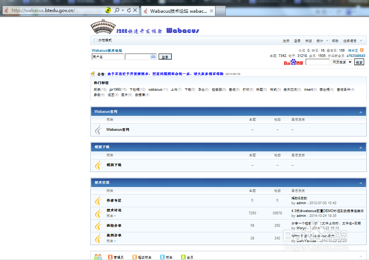Image resolution: width=369 pixels, height=260 pixels.
Task: Click the search magnifier icon in address bar
Action: point(117,10)
